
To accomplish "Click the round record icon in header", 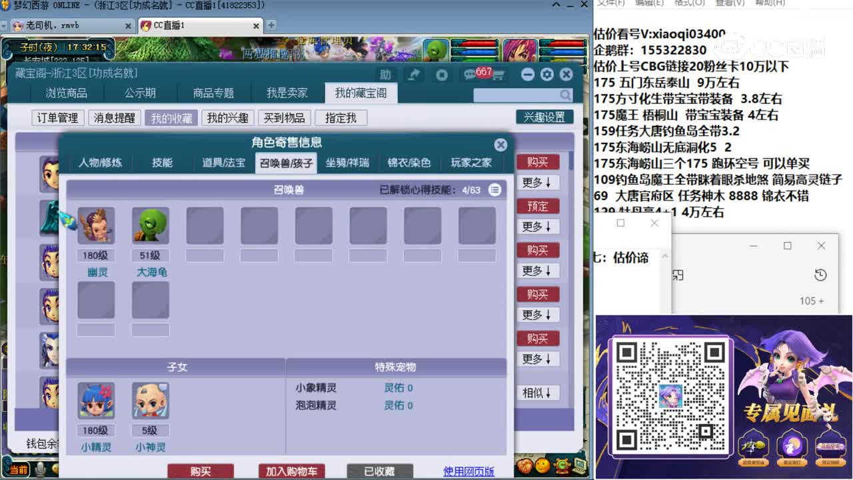I will (442, 75).
